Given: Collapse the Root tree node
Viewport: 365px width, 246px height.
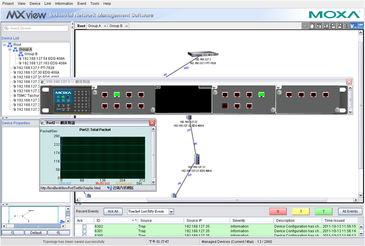Looking at the screenshot, I should point(5,44).
